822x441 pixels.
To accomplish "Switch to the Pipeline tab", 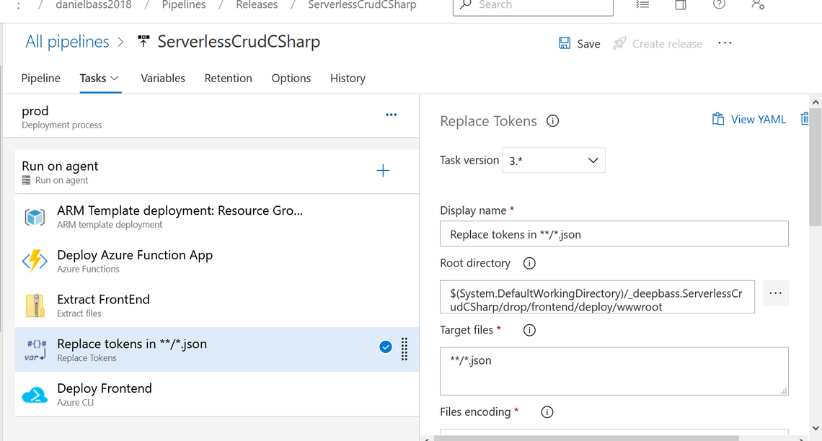I will pos(41,78).
